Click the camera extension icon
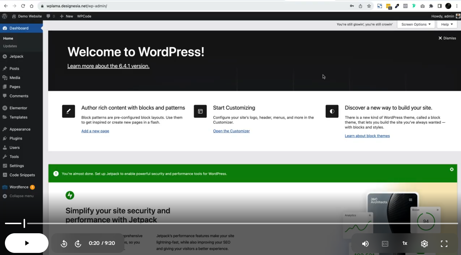The width and height of the screenshot is (461, 255). point(422,6)
